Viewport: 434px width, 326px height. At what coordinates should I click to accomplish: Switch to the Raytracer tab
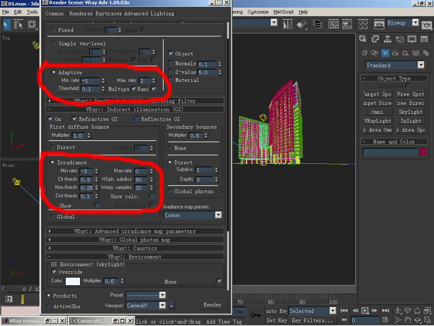(x=109, y=13)
